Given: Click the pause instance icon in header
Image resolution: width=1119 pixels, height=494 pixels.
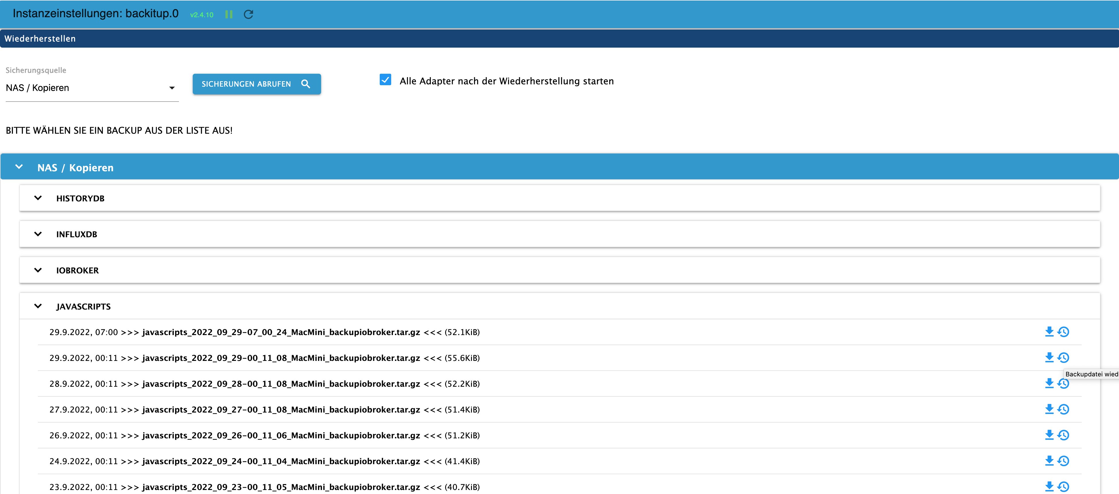Looking at the screenshot, I should point(229,14).
